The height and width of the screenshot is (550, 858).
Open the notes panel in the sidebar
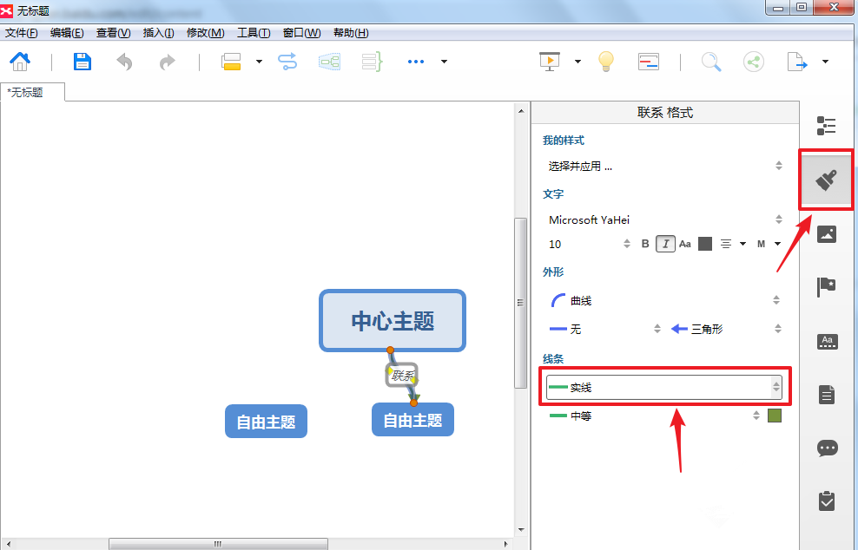[826, 393]
